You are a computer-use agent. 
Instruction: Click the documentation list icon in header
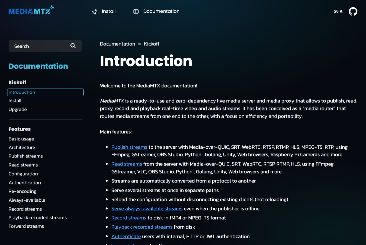click(136, 11)
